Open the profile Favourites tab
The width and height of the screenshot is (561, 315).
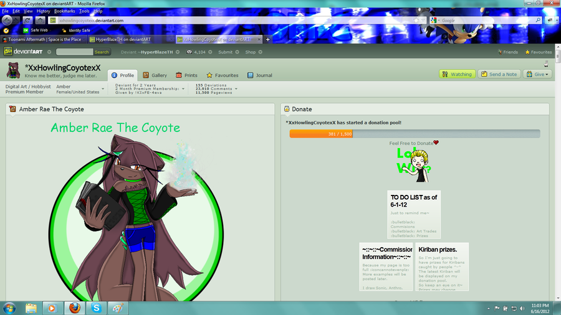222,75
